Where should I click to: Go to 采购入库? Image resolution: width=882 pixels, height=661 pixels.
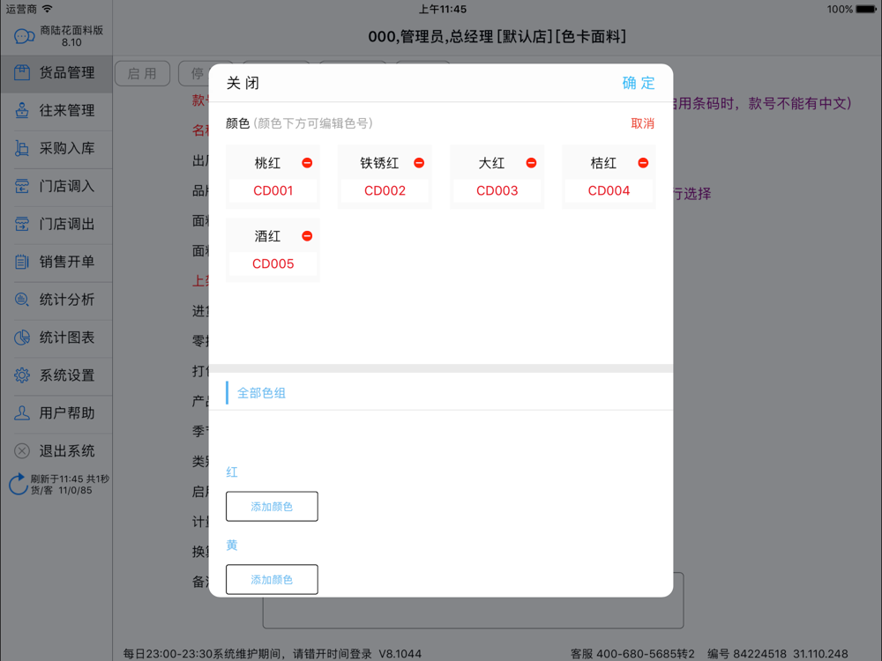56,148
